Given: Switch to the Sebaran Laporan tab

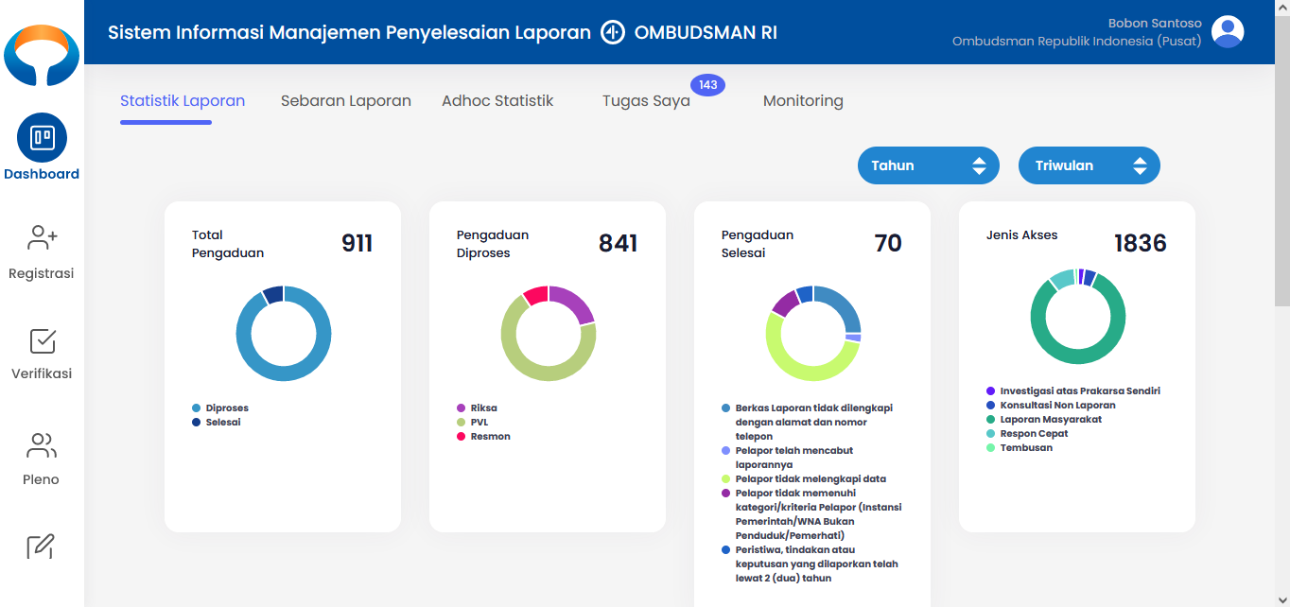Looking at the screenshot, I should tap(345, 101).
